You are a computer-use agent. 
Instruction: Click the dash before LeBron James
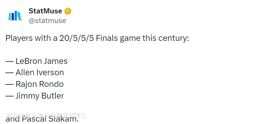9,61
